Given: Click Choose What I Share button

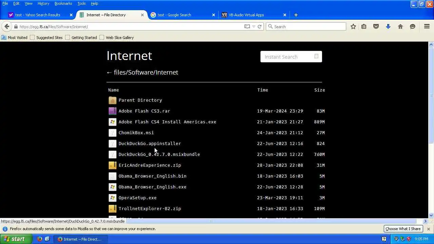Looking at the screenshot, I should tap(403, 229).
